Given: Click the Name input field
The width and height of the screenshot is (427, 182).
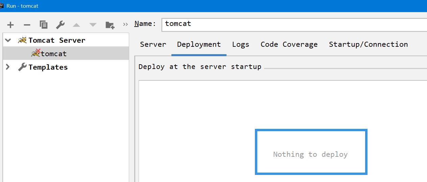Looking at the screenshot, I should pyautogui.click(x=294, y=24).
